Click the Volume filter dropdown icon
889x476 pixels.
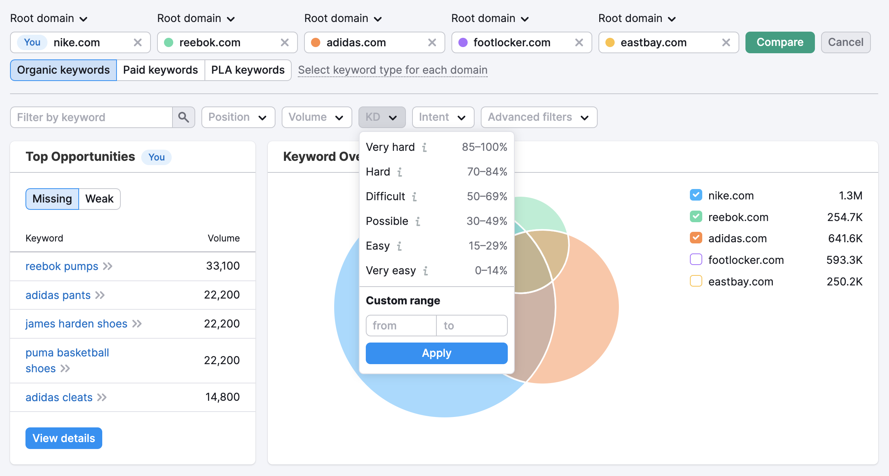coord(340,118)
